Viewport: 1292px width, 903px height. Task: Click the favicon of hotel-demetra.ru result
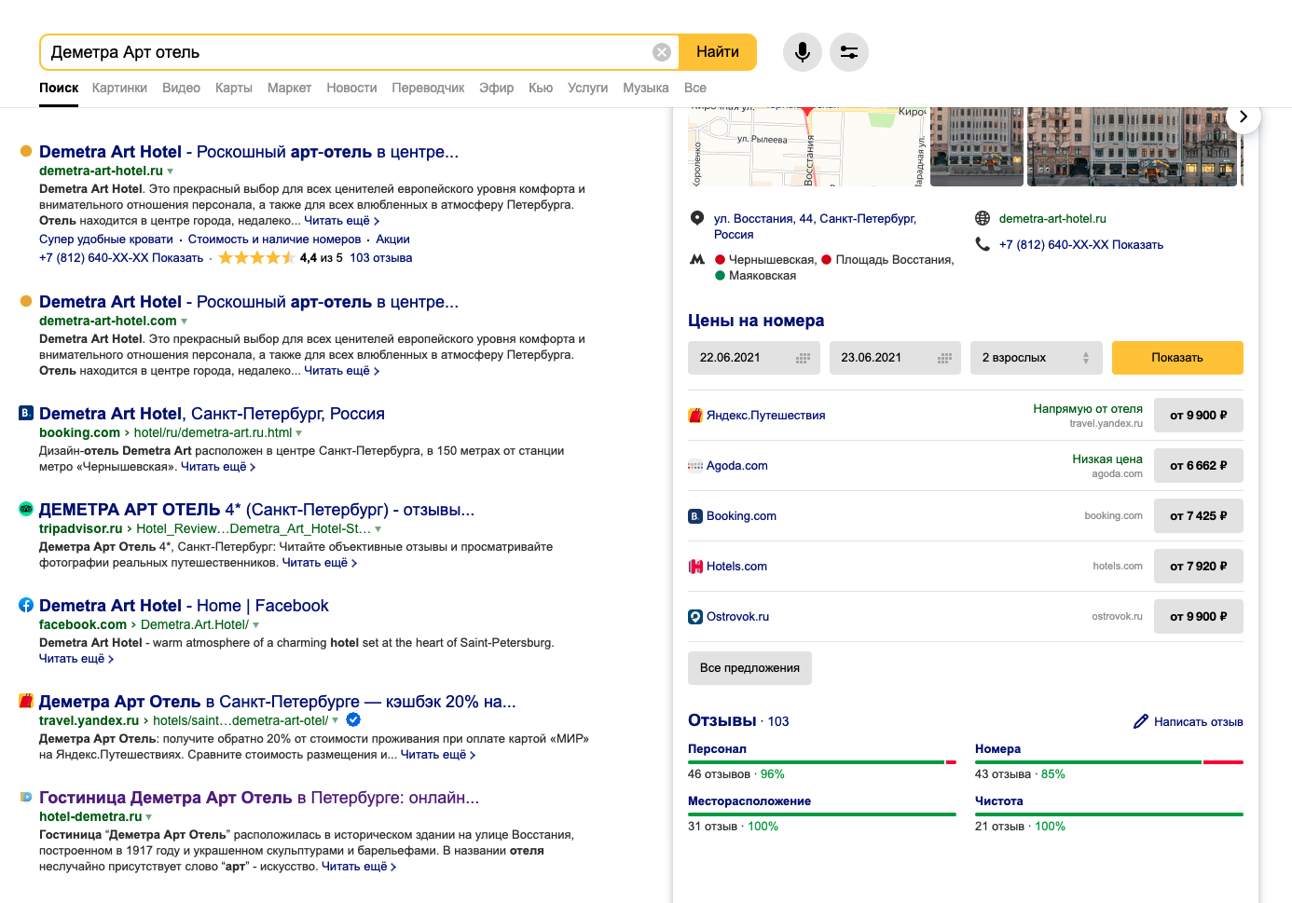point(26,797)
